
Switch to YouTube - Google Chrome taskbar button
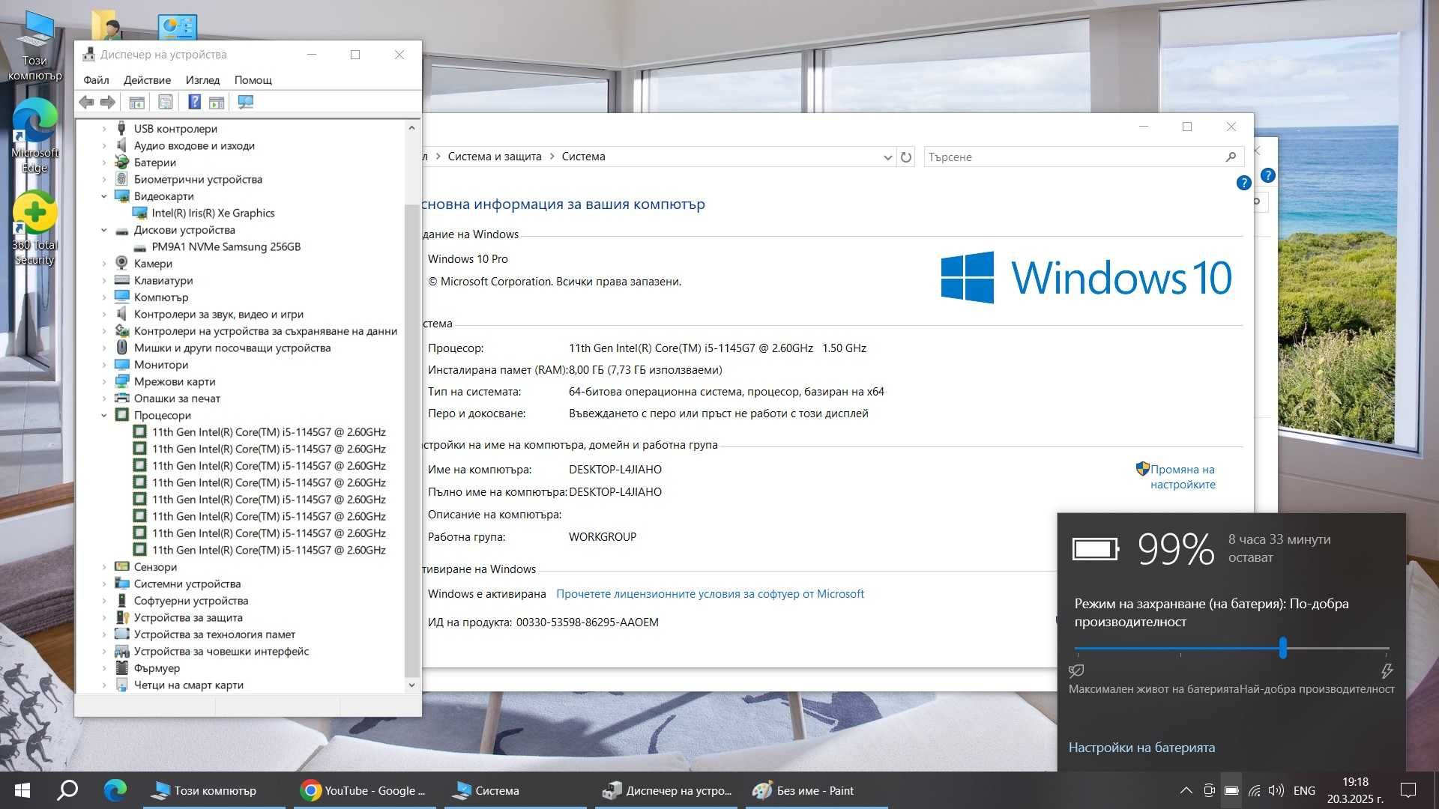363,790
